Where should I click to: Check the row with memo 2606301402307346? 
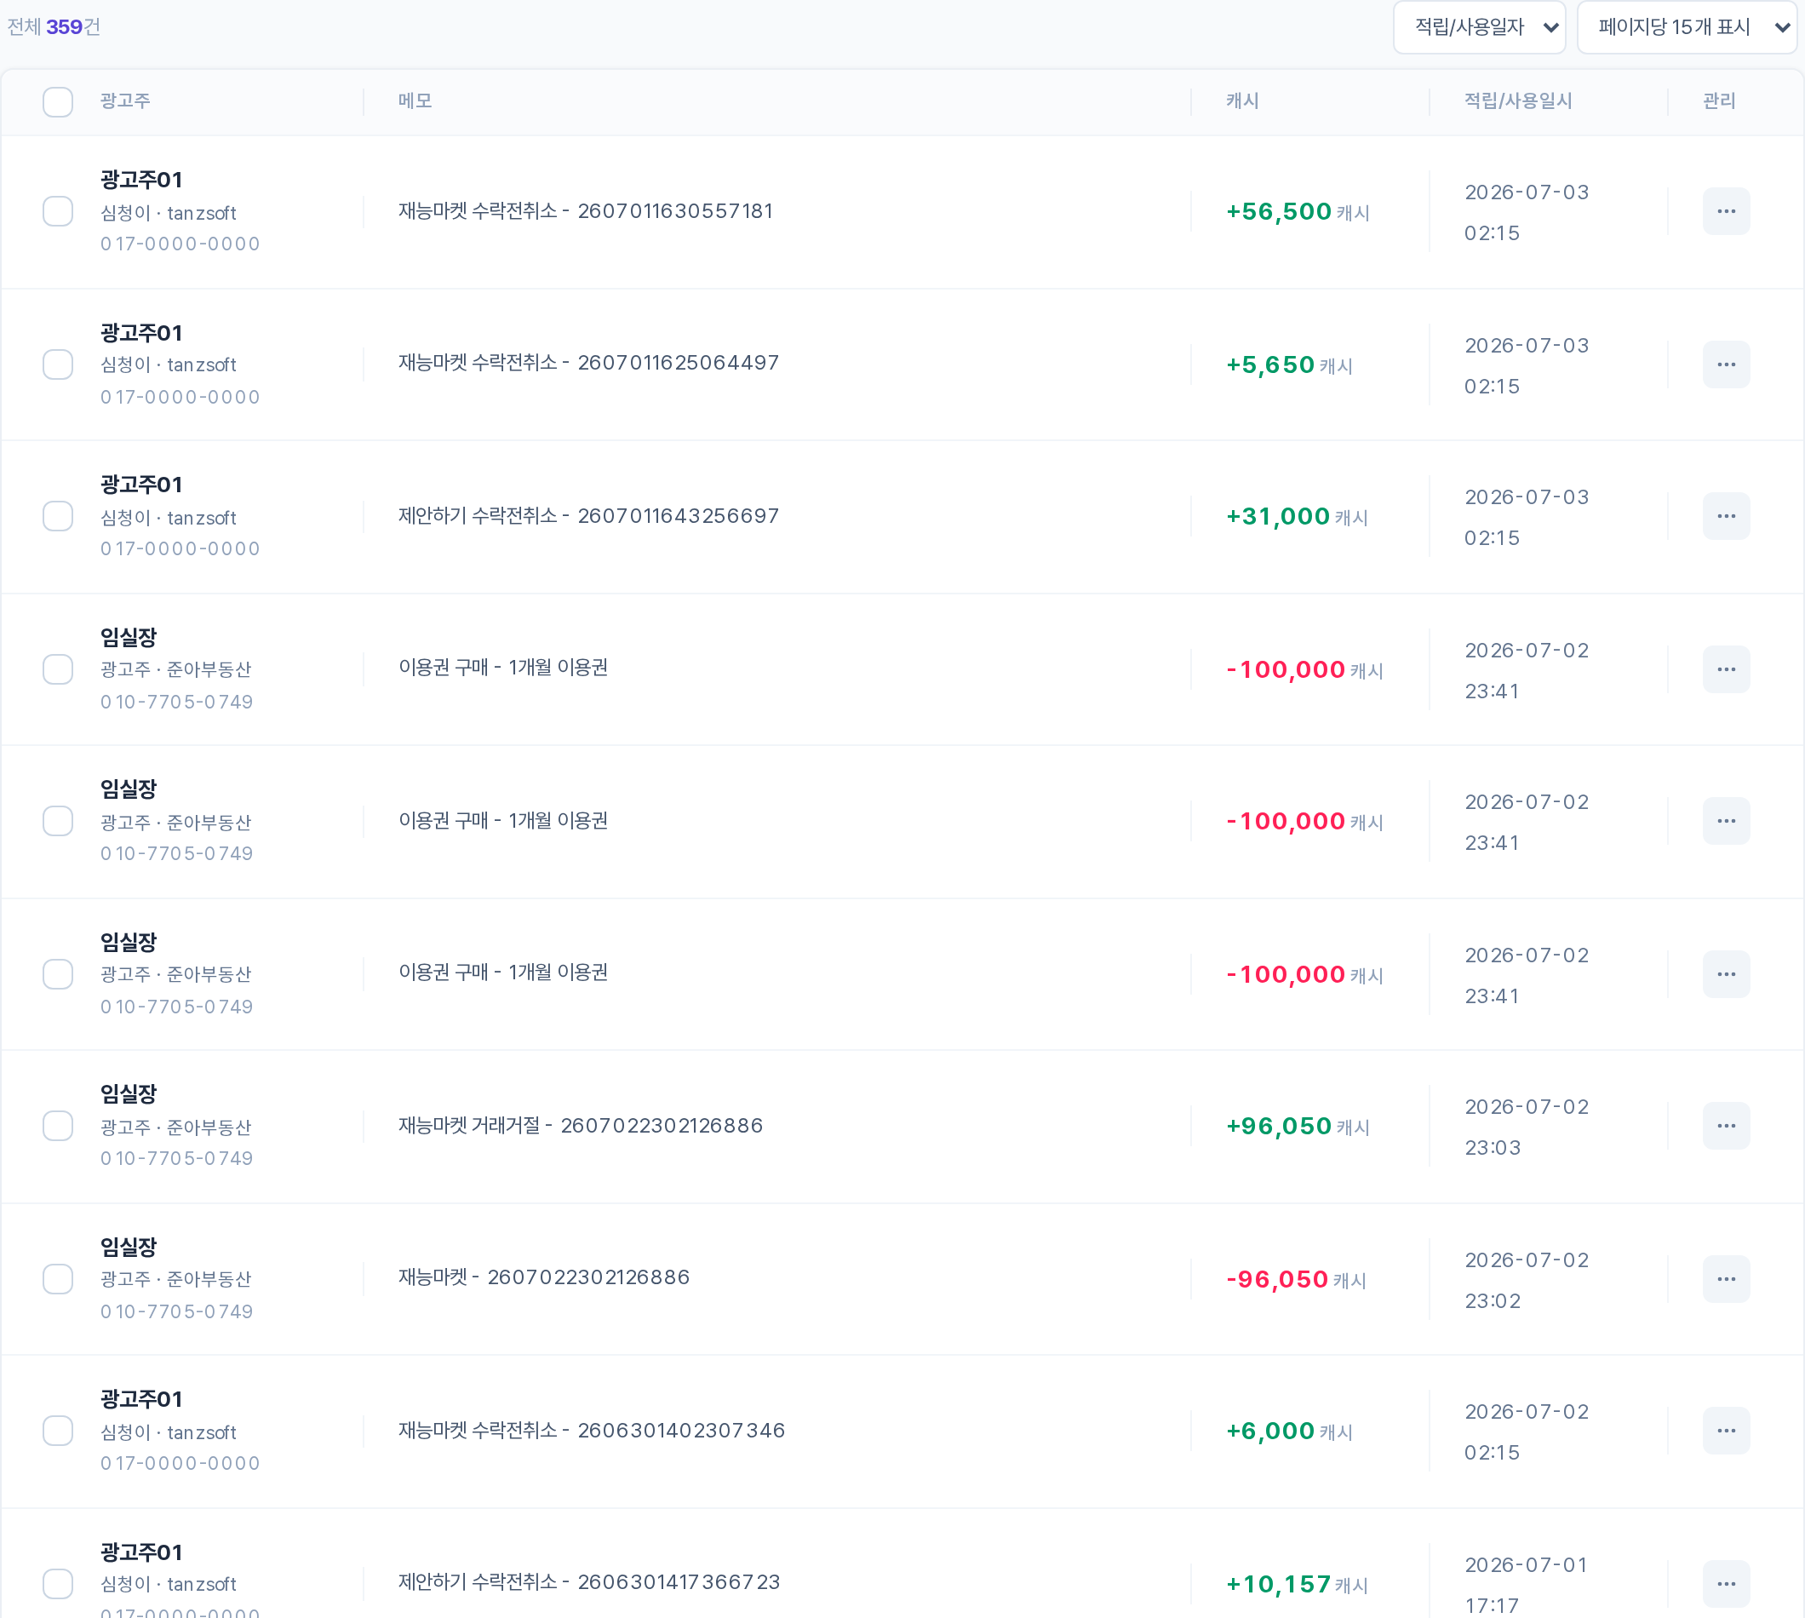click(x=58, y=1432)
